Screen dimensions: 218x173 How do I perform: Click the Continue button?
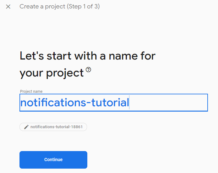(x=53, y=160)
